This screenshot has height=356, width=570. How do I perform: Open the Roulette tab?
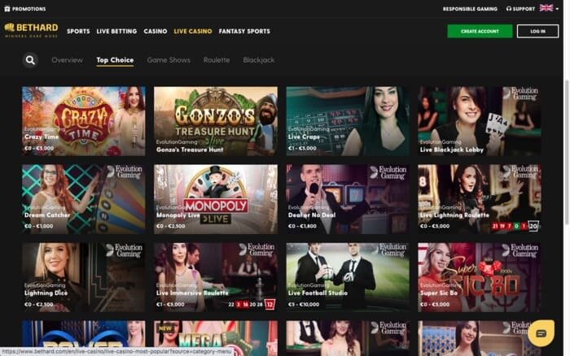click(217, 60)
